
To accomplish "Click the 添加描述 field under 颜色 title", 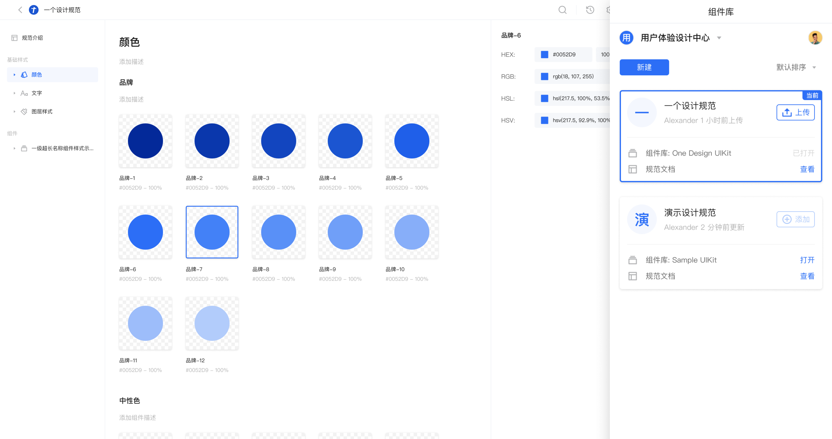I will click(131, 62).
